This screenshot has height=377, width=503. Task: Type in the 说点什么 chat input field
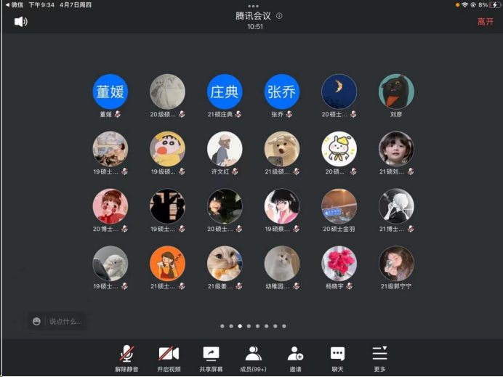(65, 321)
